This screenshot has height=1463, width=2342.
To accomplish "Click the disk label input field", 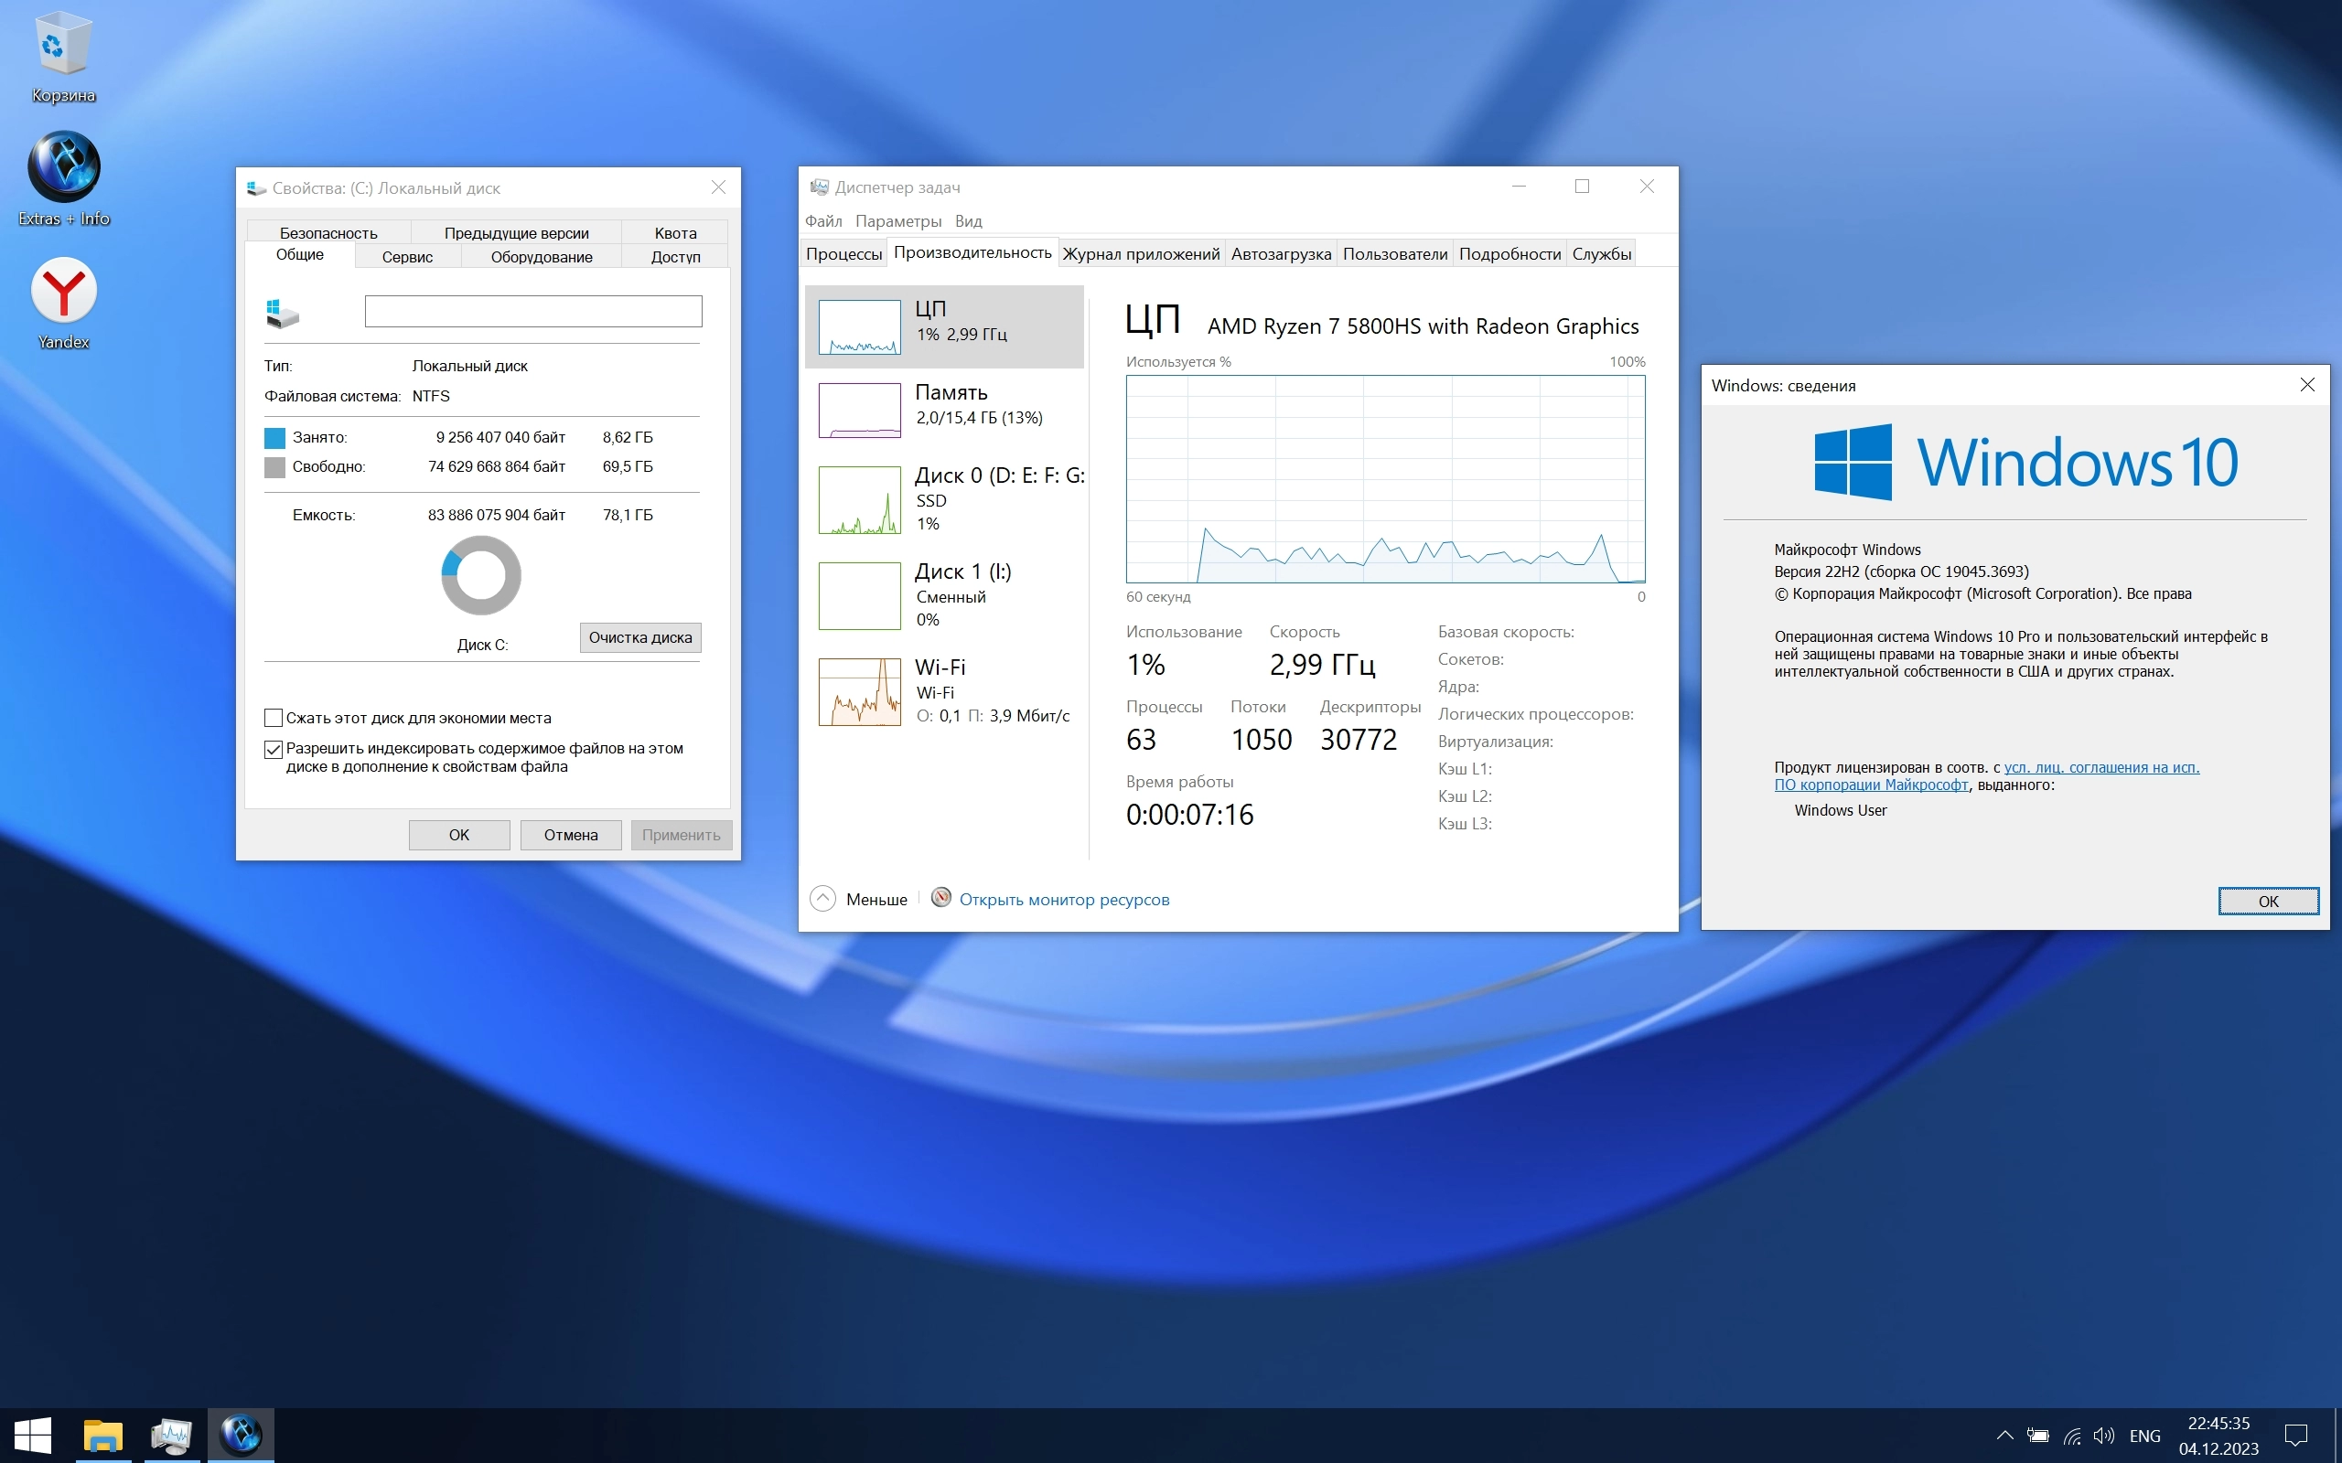I will 532,311.
